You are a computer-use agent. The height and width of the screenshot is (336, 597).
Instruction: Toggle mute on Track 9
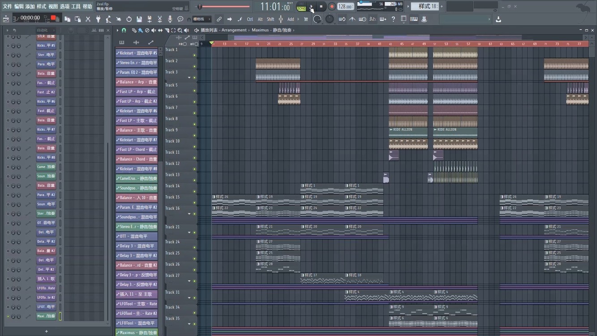click(194, 135)
